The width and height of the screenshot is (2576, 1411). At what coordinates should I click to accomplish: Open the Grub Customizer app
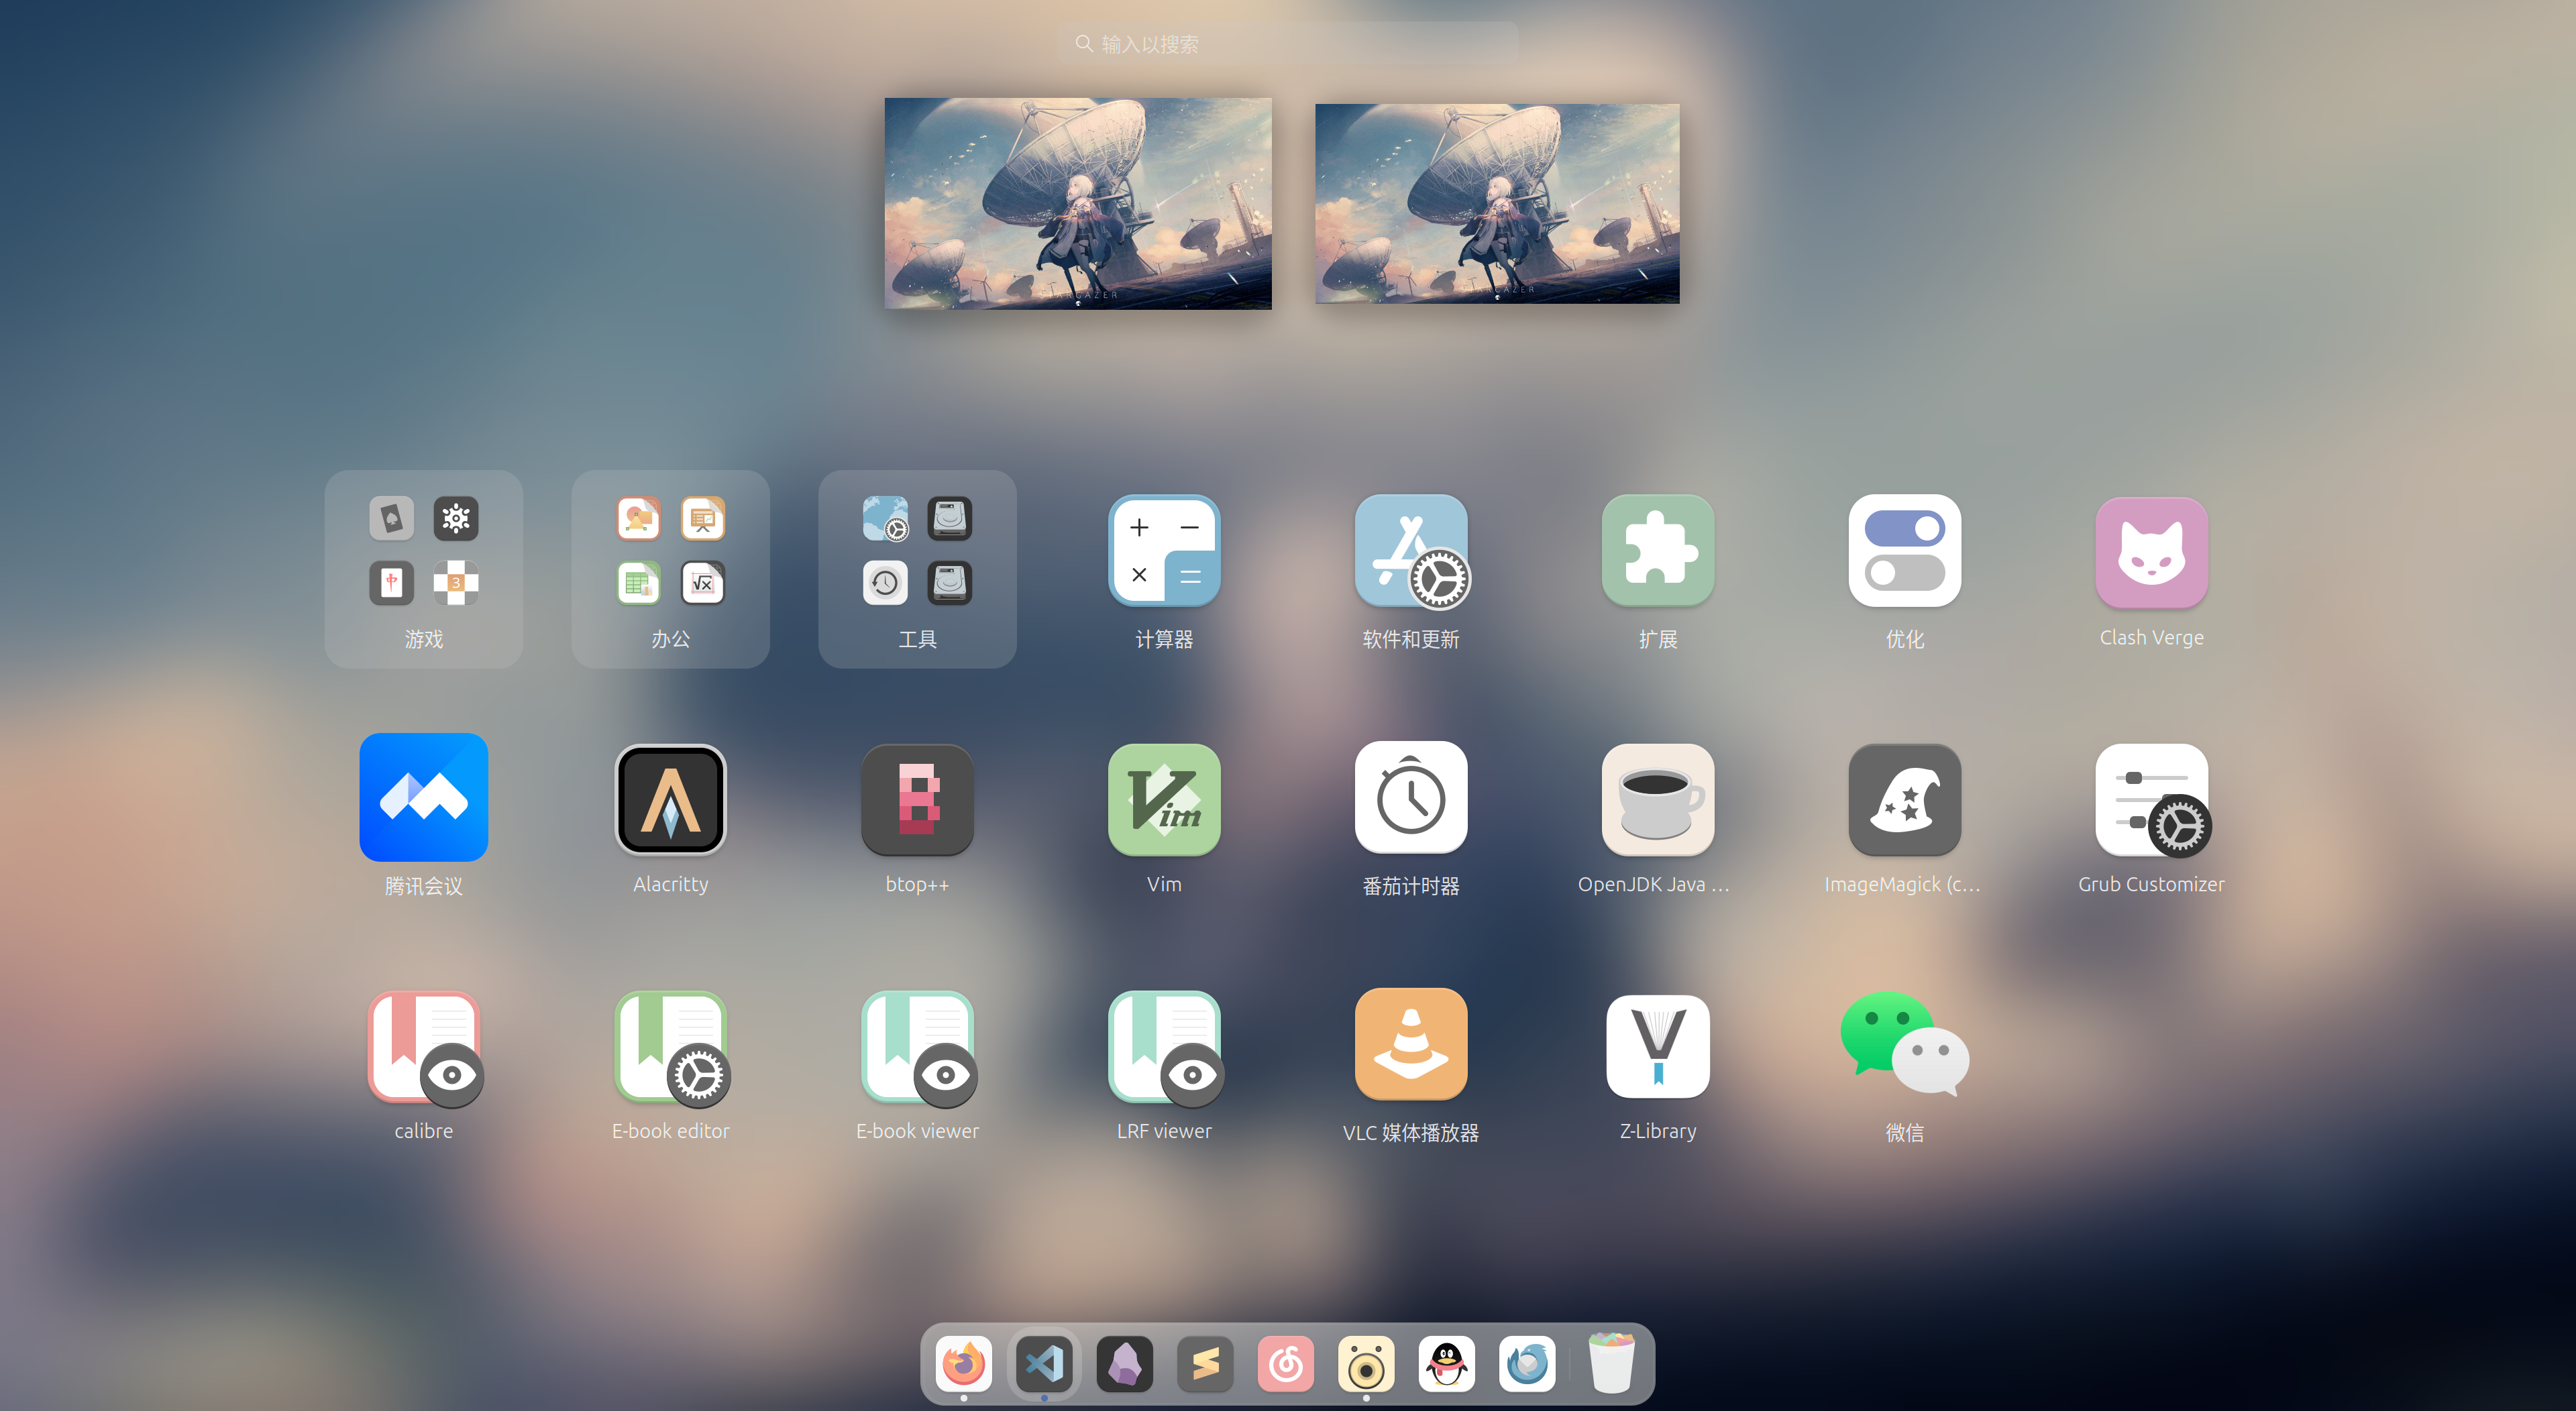pos(2151,799)
